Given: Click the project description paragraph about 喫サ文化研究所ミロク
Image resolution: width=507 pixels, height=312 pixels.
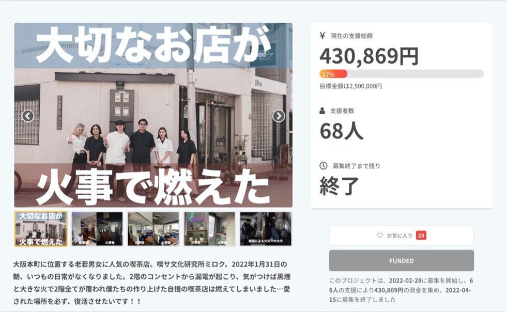Looking at the screenshot, I should [x=152, y=283].
